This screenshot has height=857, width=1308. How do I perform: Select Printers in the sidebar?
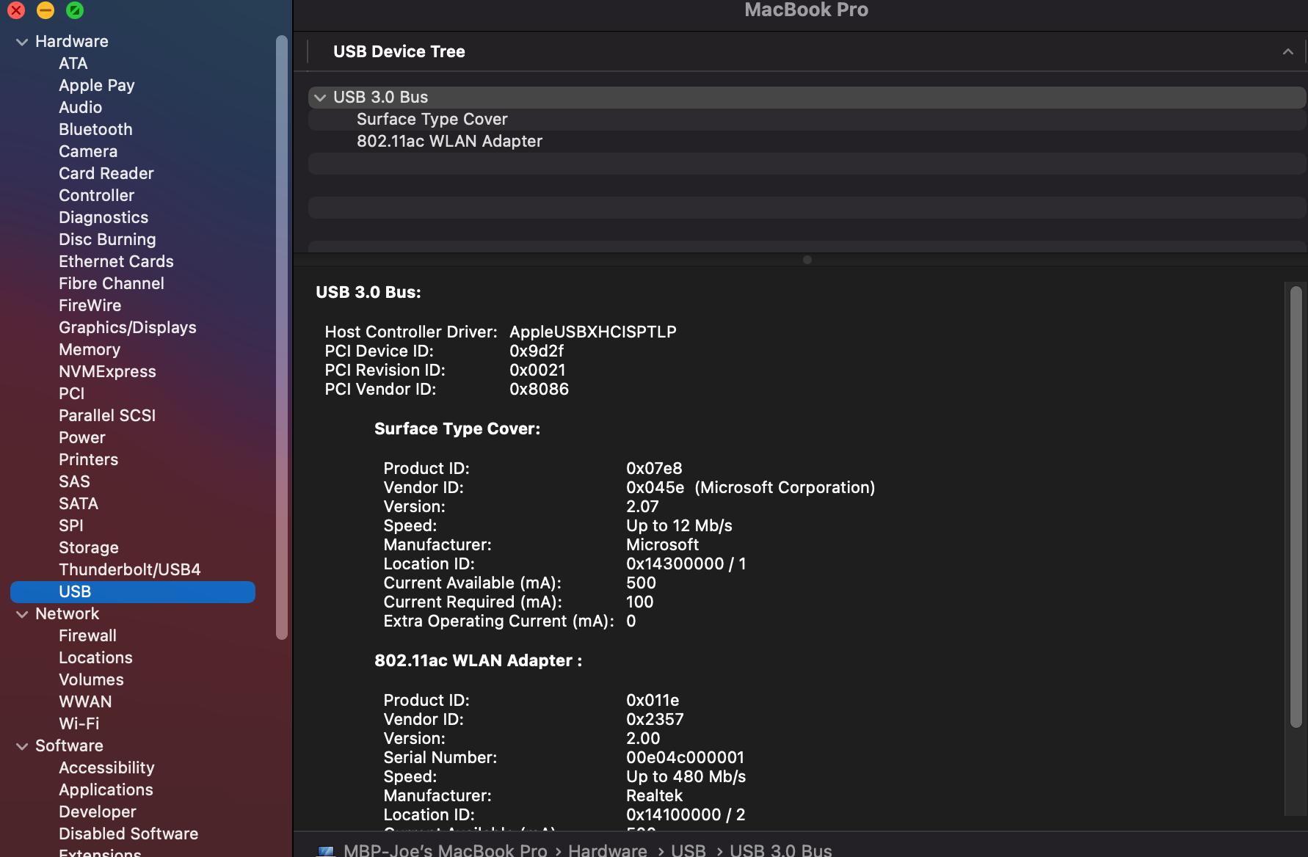(89, 459)
